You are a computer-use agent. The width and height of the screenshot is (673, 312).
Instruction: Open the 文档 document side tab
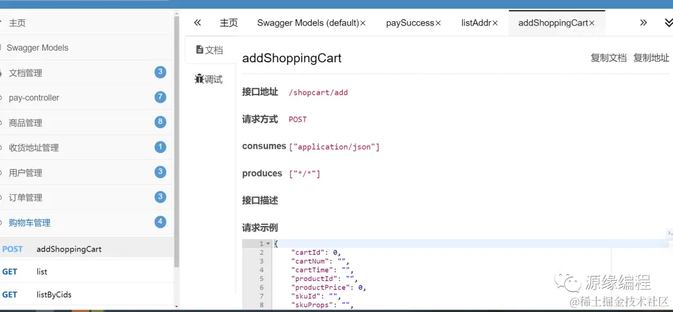[211, 50]
